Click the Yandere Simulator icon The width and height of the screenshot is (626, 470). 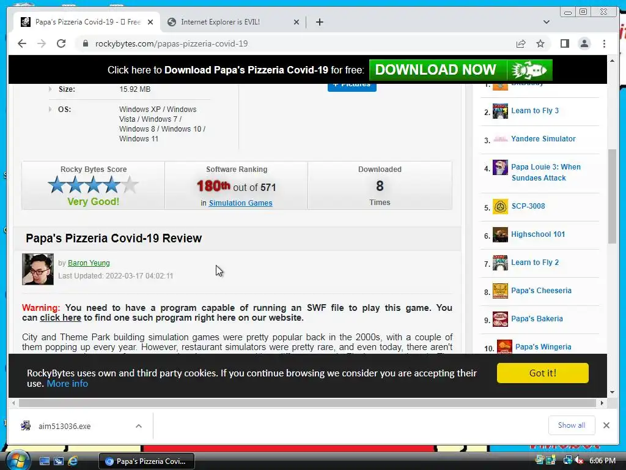(500, 139)
